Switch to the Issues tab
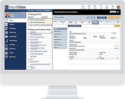The width and height of the screenshot is (125, 99). 101,22
